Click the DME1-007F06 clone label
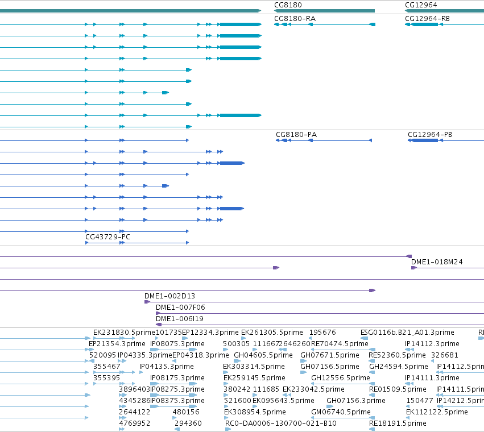This screenshot has height=432, width=484. pos(180,308)
